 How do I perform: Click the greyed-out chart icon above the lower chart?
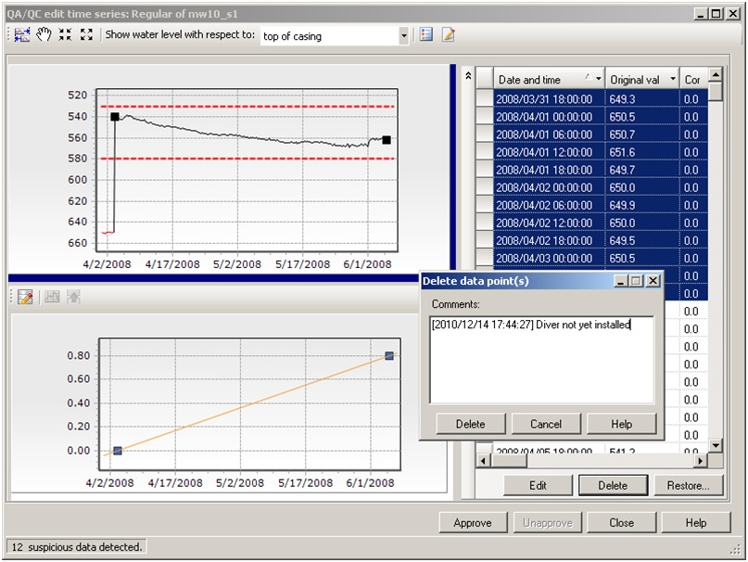[x=52, y=297]
